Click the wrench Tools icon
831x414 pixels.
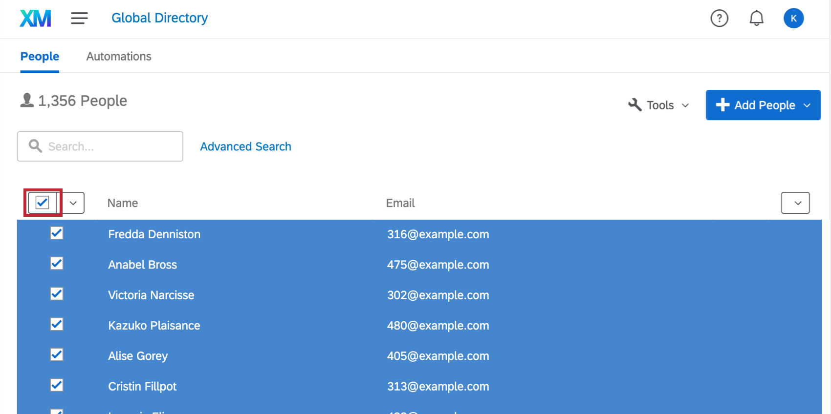click(x=634, y=105)
